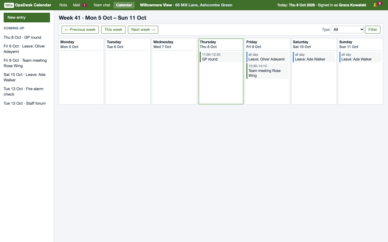Go to Previous week
The image size is (388, 242).
point(80,30)
